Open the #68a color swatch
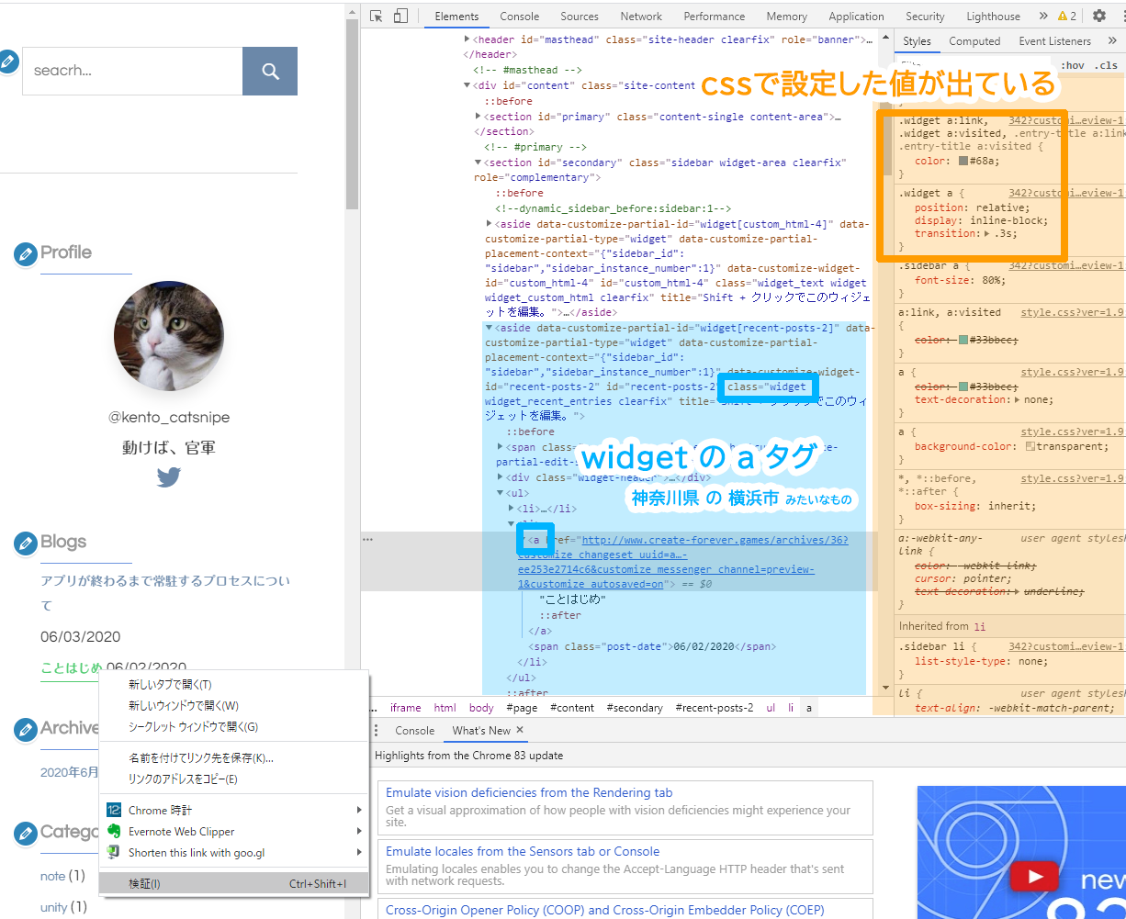1126x919 pixels. [x=963, y=161]
